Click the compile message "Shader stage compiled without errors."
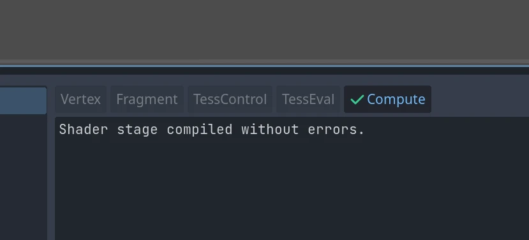The image size is (529, 240). 212,130
